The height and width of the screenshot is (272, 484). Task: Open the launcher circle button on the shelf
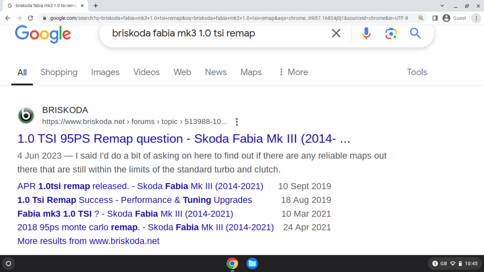point(9,263)
